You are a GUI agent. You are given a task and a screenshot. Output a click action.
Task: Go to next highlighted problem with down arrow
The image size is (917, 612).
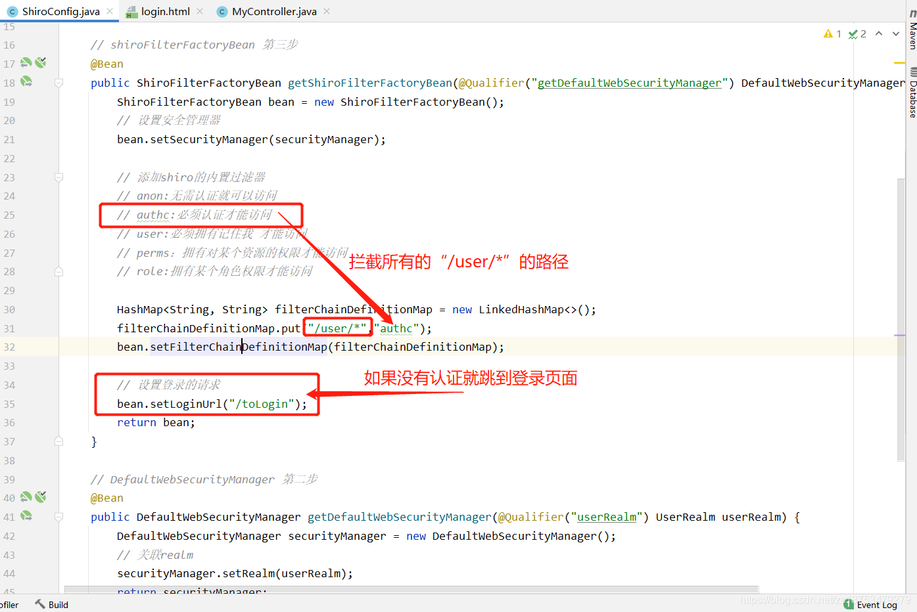[896, 33]
